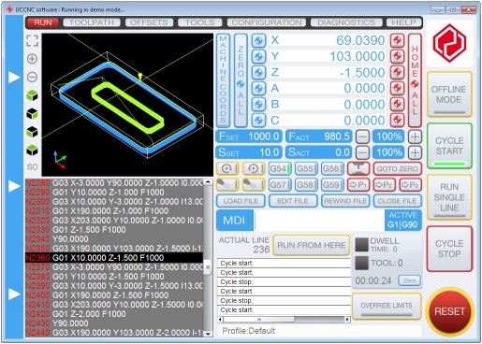Toggle flood coolant button
The image size is (482, 344).
pos(254,185)
